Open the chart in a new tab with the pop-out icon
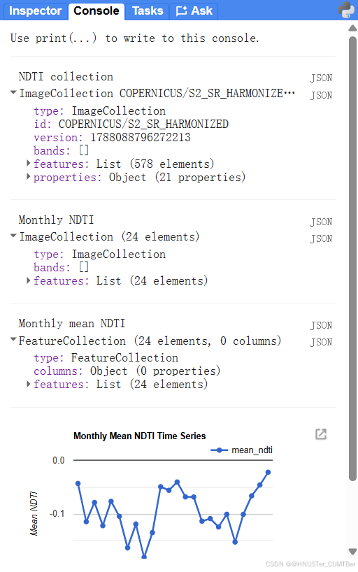358x572 pixels. (321, 434)
